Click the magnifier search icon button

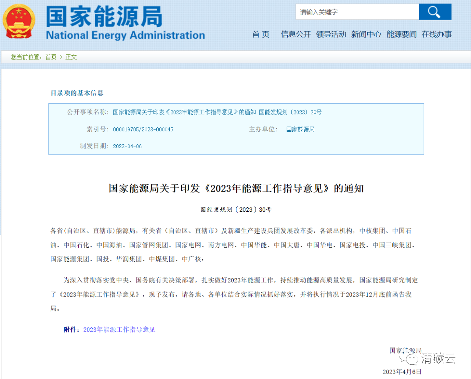435,12
